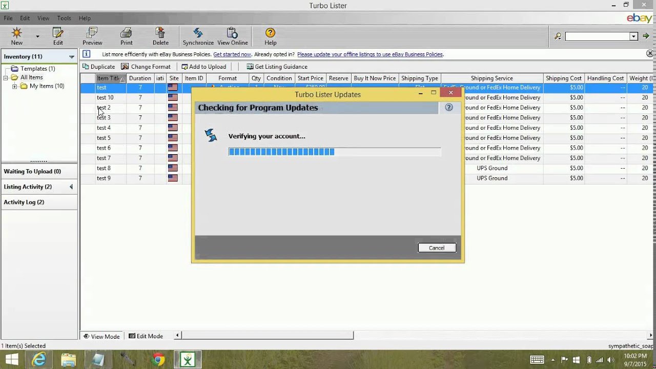Sort by the Duration column header
Screen dimensions: 656x369
click(x=140, y=78)
